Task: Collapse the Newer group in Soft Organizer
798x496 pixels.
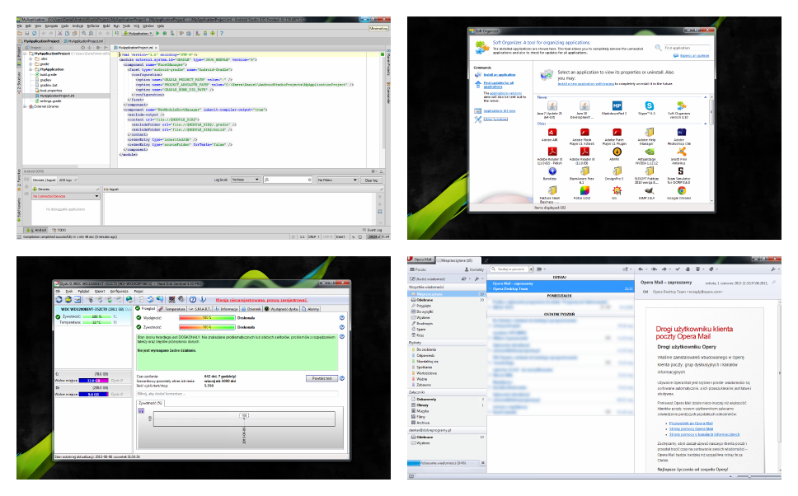Action: coord(706,97)
